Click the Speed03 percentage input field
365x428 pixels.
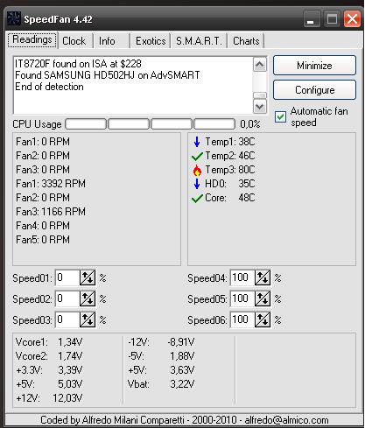point(67,319)
